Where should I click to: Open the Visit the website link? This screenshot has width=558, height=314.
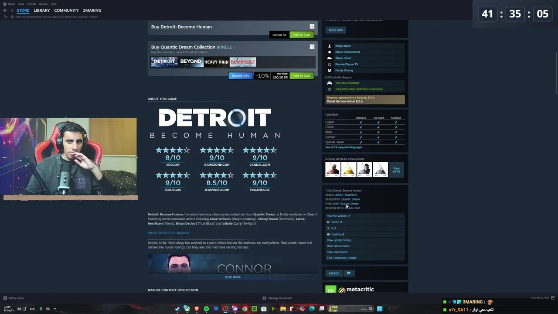(x=338, y=216)
